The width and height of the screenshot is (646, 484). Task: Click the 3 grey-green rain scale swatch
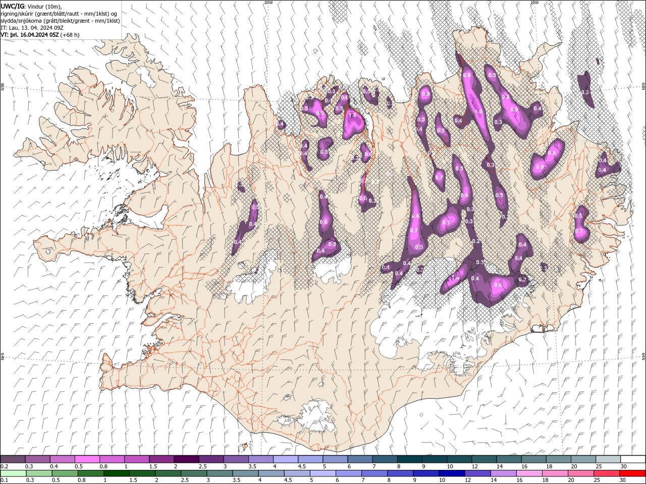tap(220, 473)
